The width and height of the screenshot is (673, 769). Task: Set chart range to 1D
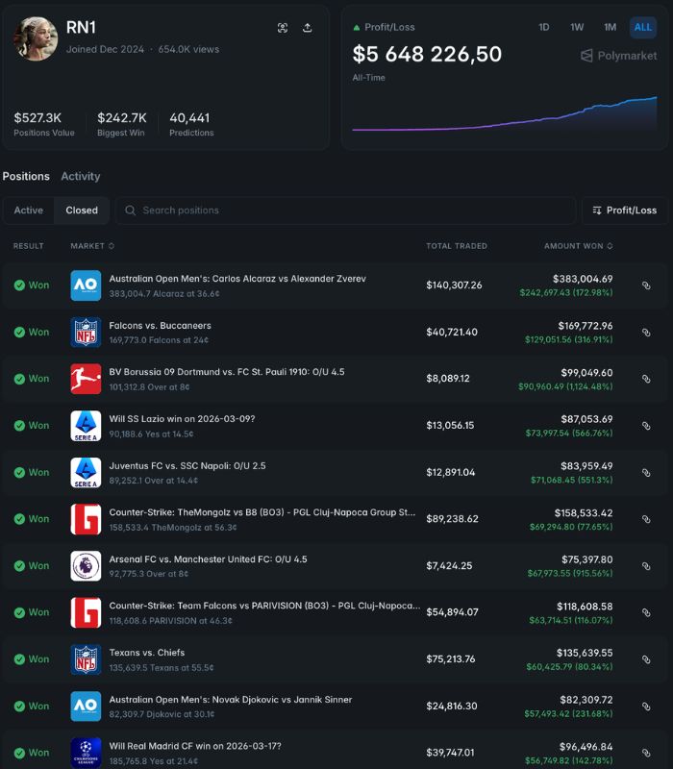click(x=544, y=28)
